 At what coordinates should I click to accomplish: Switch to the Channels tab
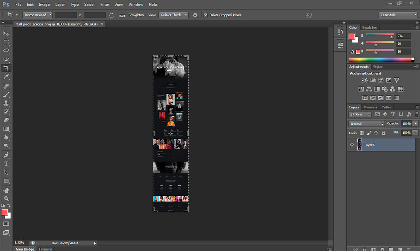[x=370, y=107]
